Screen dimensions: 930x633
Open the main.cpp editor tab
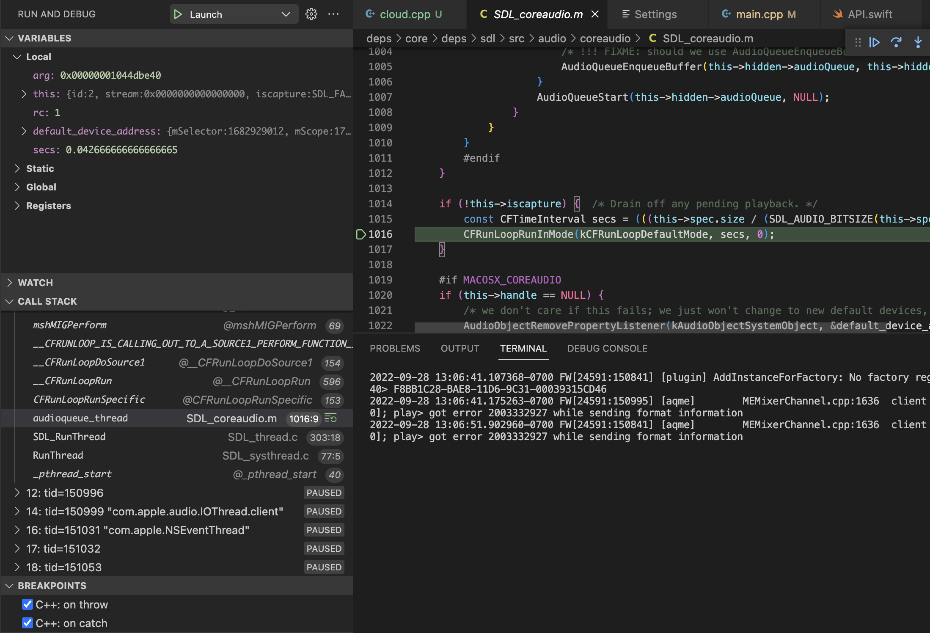coord(759,14)
